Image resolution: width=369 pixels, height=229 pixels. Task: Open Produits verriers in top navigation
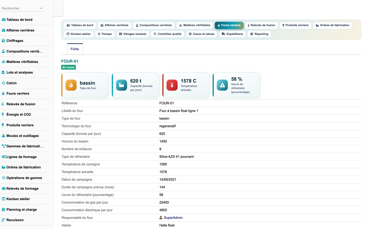[x=296, y=25]
